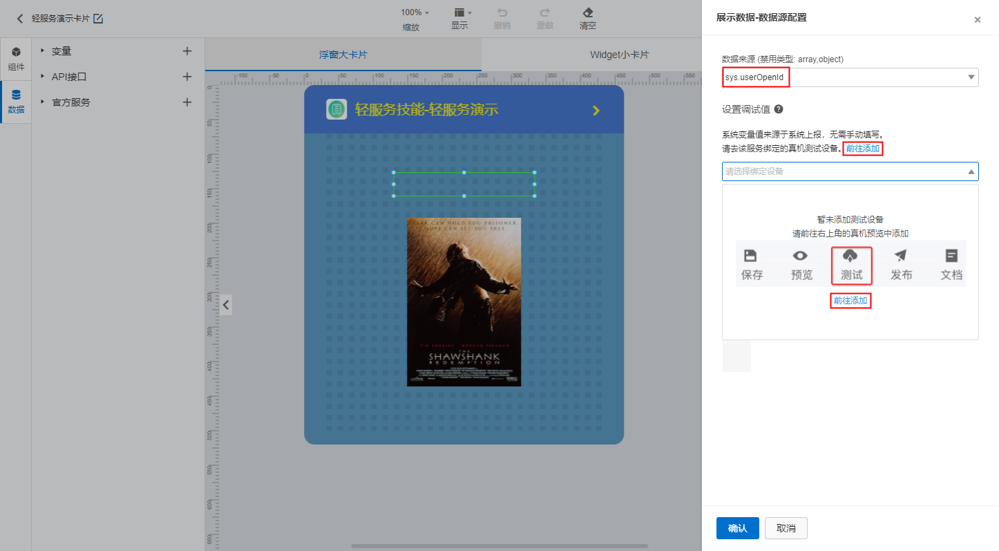Edit card name with pencil icon
Screen dimensions: 999x551
[98, 19]
